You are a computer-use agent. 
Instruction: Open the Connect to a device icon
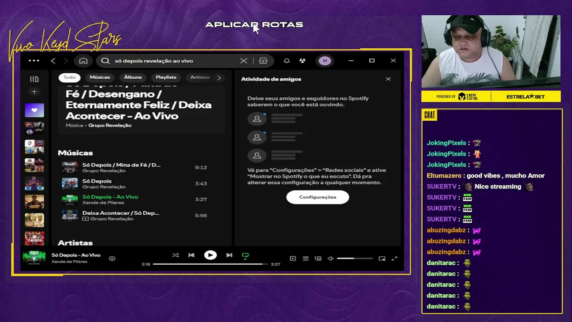pyautogui.click(x=318, y=258)
